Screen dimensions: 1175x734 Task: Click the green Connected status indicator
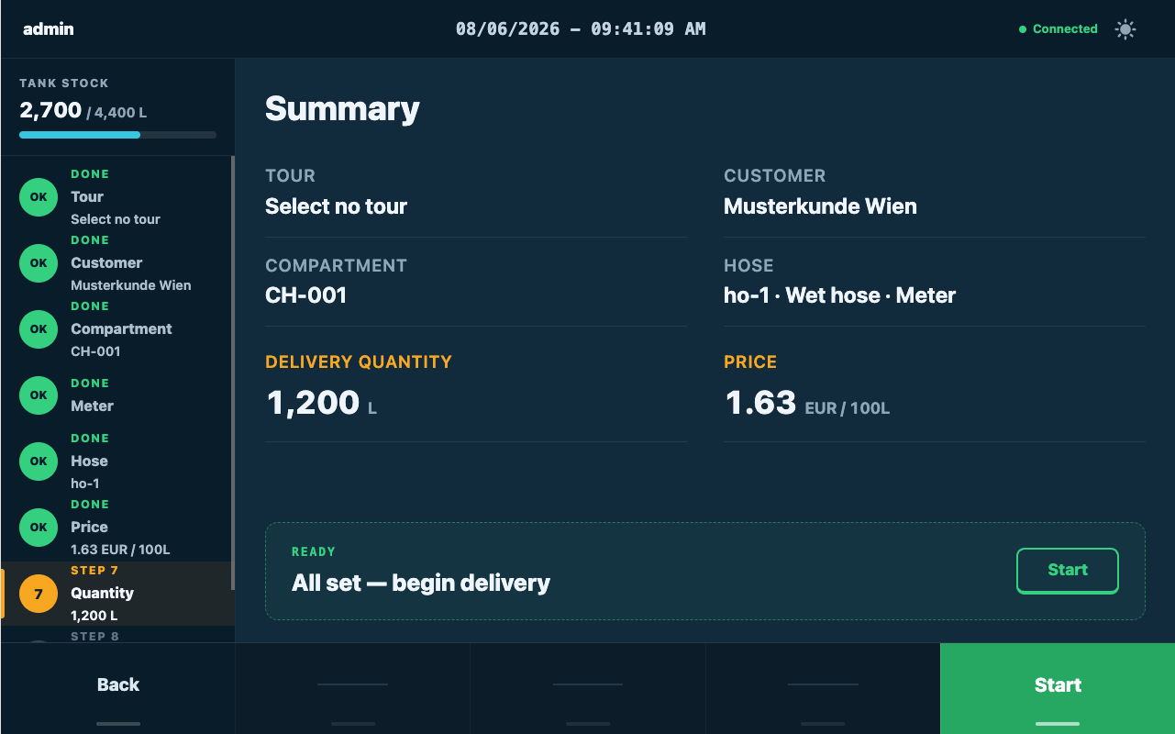coord(1059,29)
